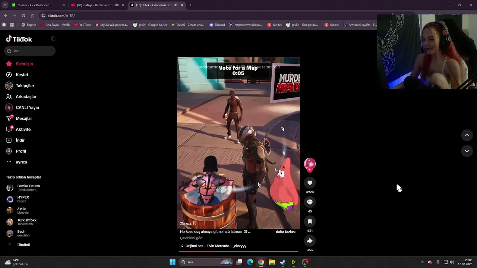Like the video with the heart icon
The width and height of the screenshot is (477, 268).
click(310, 182)
